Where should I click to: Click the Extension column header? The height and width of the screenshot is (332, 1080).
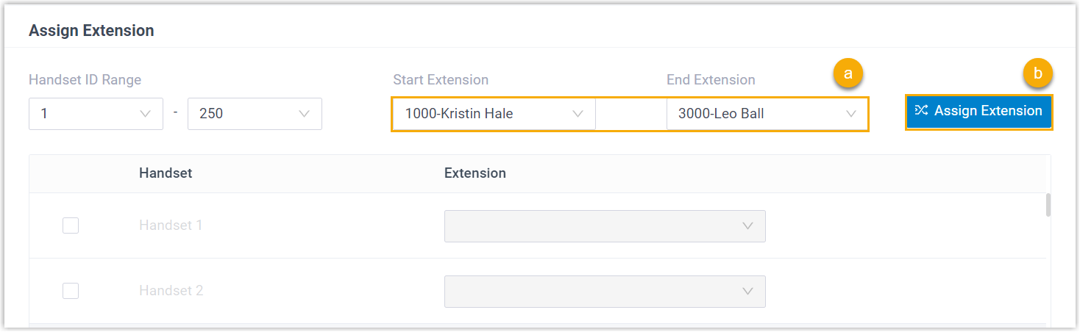(475, 173)
